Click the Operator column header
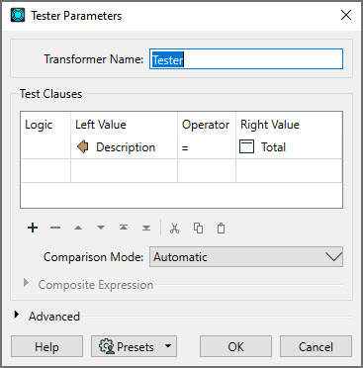This screenshot has width=363, height=368. (206, 125)
